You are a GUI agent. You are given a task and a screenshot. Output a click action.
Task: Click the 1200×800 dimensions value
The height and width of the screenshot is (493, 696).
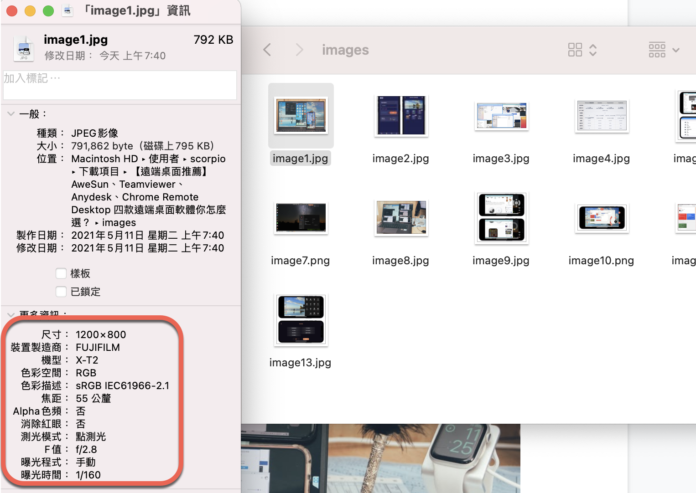tap(101, 334)
